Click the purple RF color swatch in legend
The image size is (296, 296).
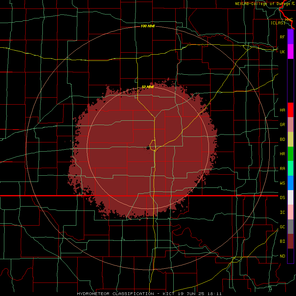coord(290,37)
